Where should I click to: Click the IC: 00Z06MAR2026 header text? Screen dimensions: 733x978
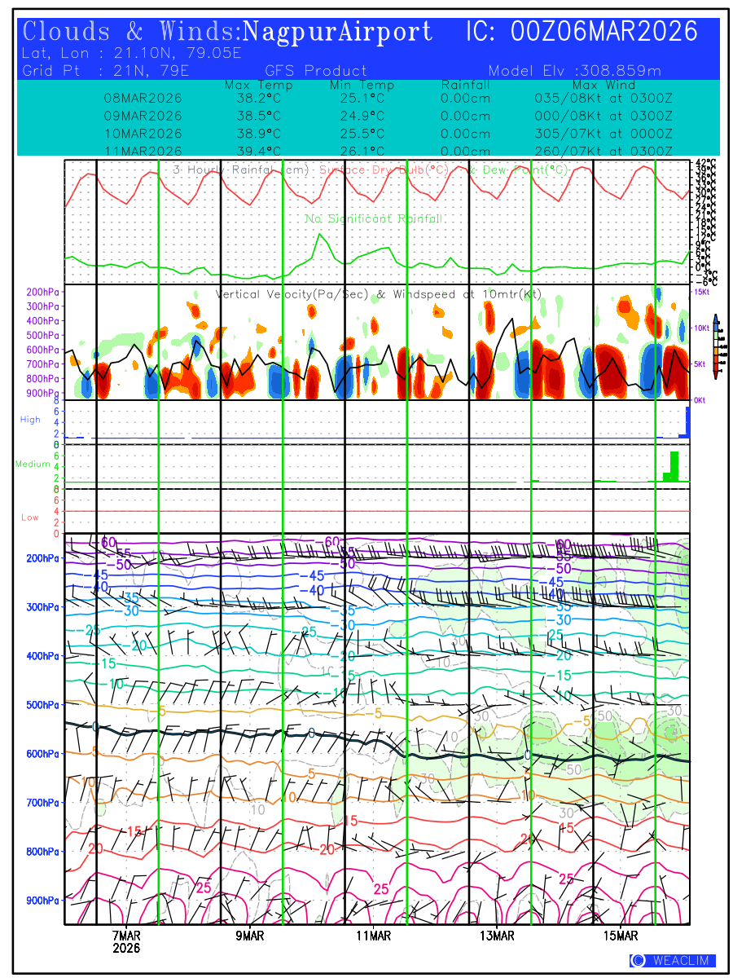tap(582, 33)
